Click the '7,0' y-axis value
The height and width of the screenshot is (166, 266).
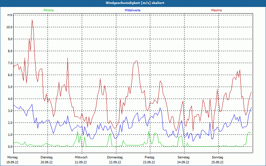(x=10, y=63)
